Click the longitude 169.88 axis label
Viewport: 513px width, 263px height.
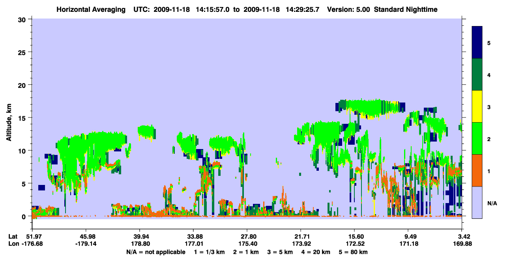tap(462, 244)
